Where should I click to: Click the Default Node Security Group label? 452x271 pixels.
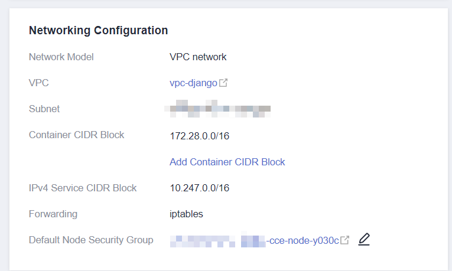[x=91, y=240]
